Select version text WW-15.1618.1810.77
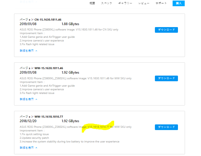Viewport: 201px width, 156px height. coord(49,117)
